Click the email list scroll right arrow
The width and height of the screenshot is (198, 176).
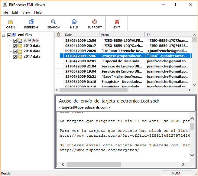[190, 90]
